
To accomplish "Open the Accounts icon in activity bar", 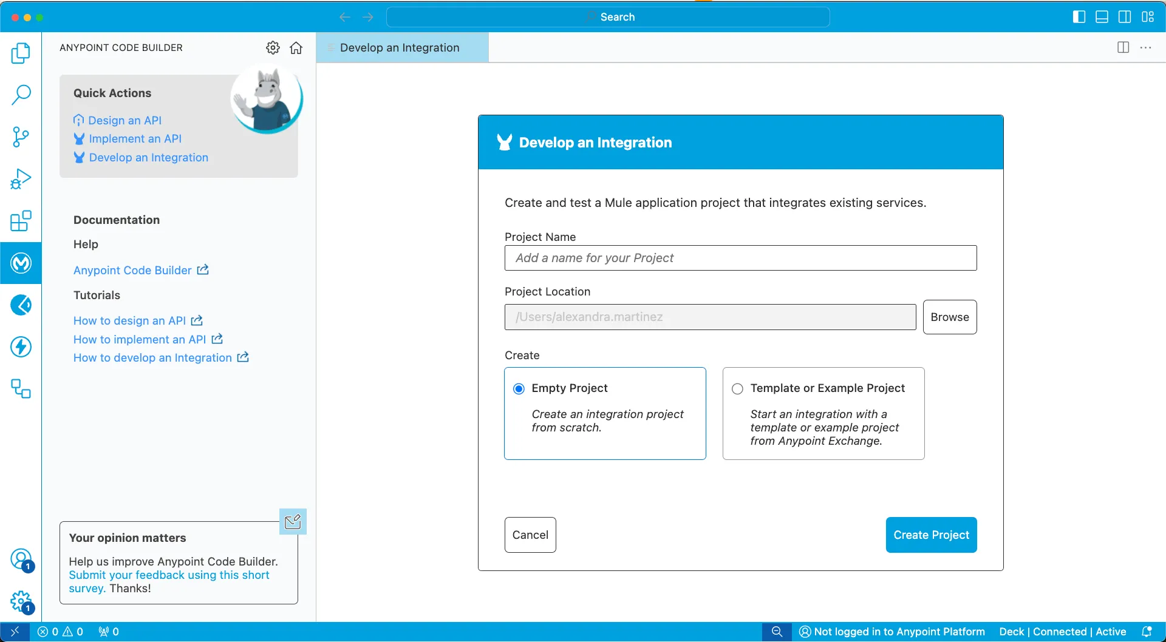I will pos(21,559).
